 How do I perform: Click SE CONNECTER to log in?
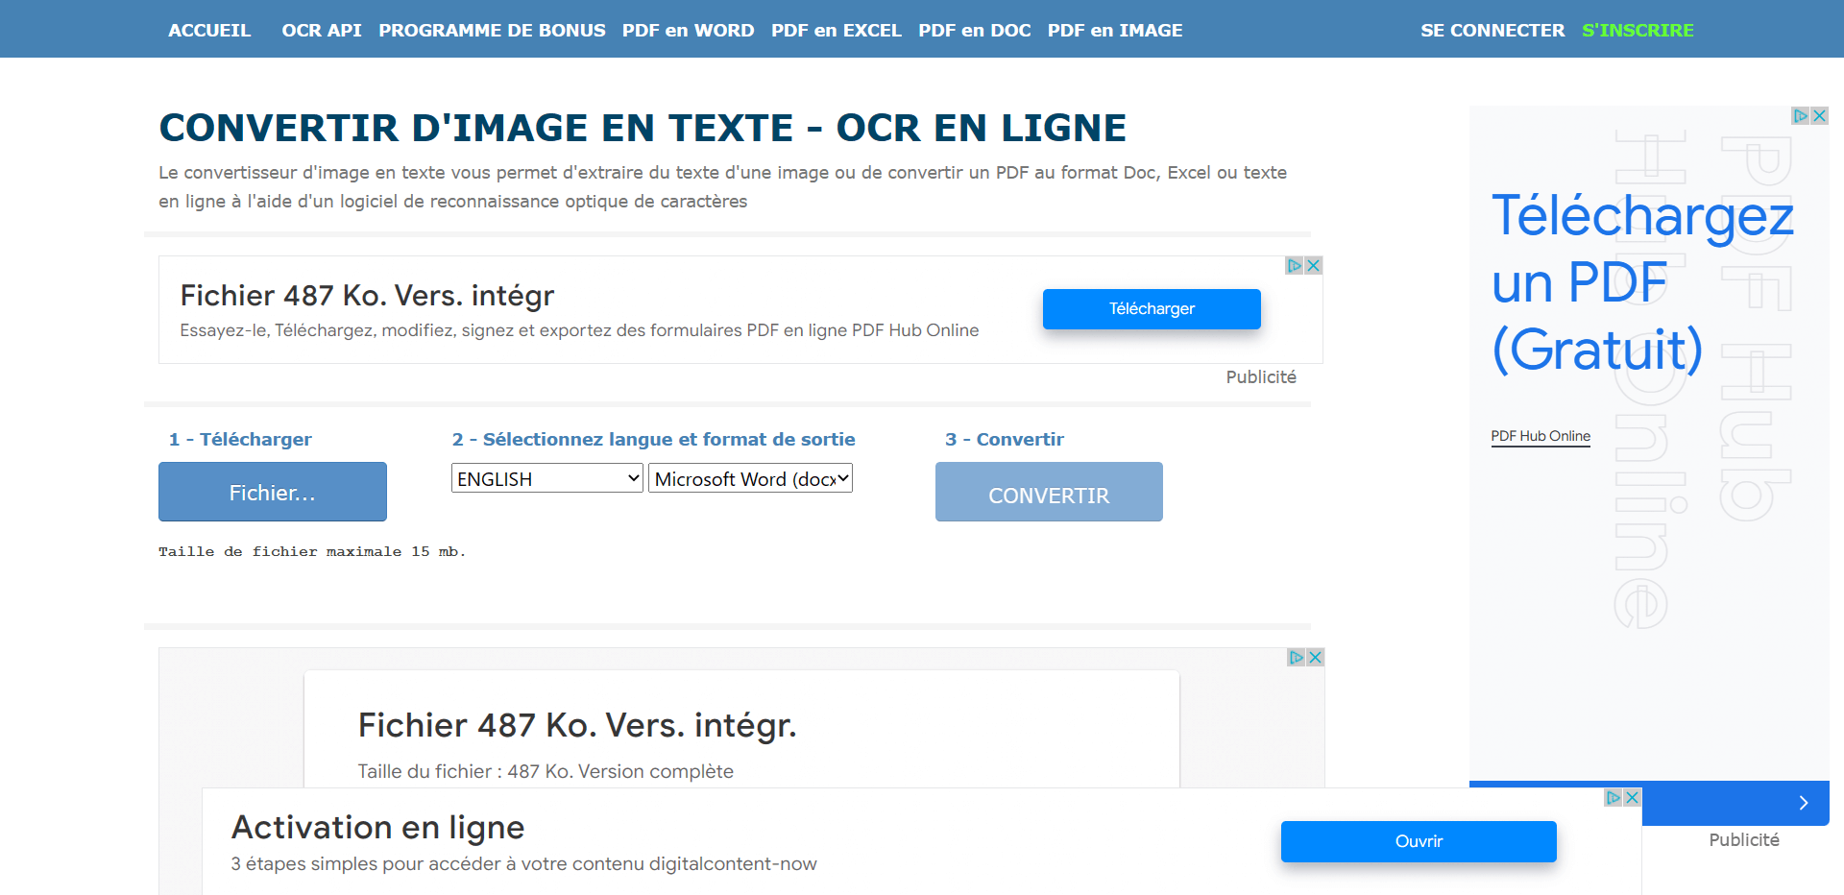[1492, 30]
